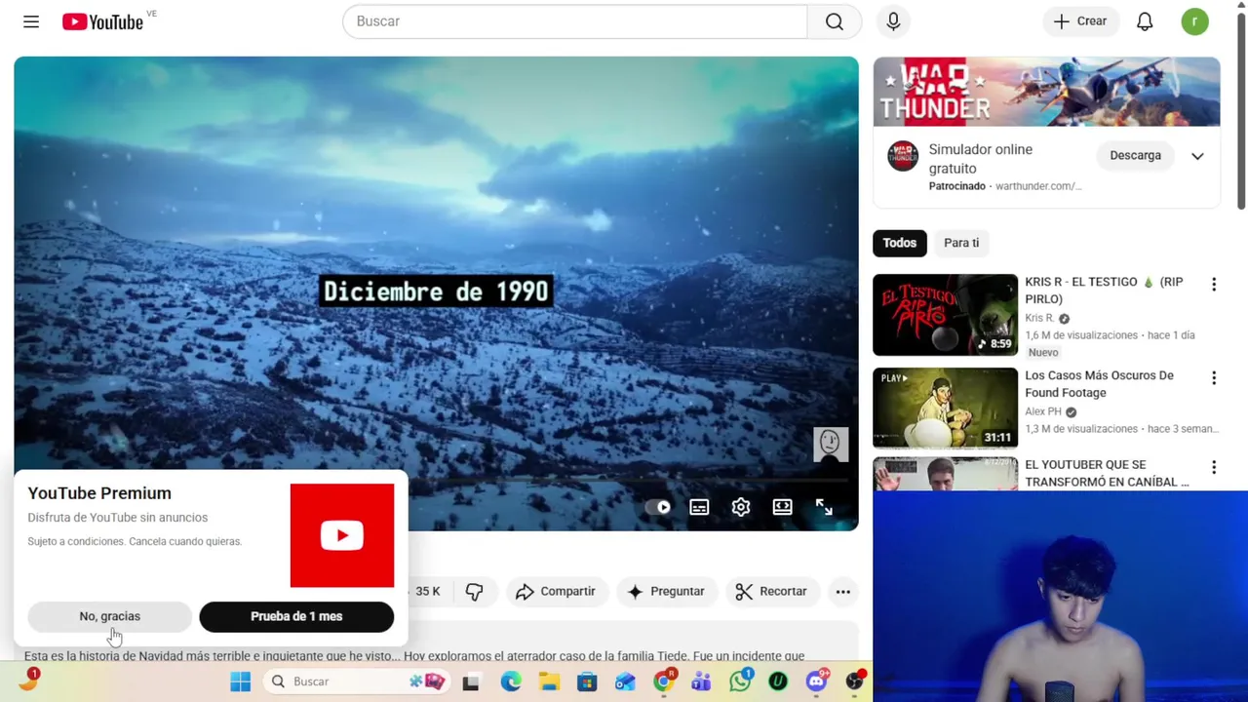Open Chrome from taskbar
This screenshot has width=1248, height=702.
(664, 682)
